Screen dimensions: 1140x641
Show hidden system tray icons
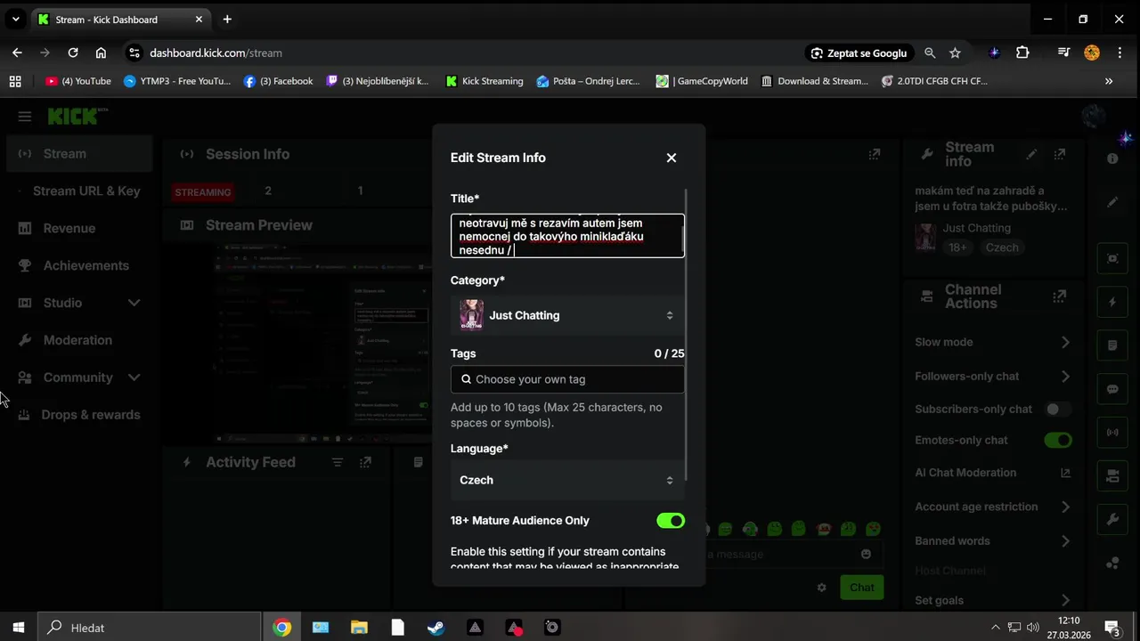point(996,628)
